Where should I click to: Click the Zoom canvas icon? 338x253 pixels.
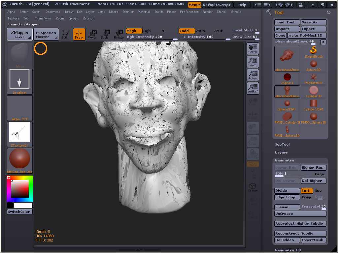click(252, 62)
